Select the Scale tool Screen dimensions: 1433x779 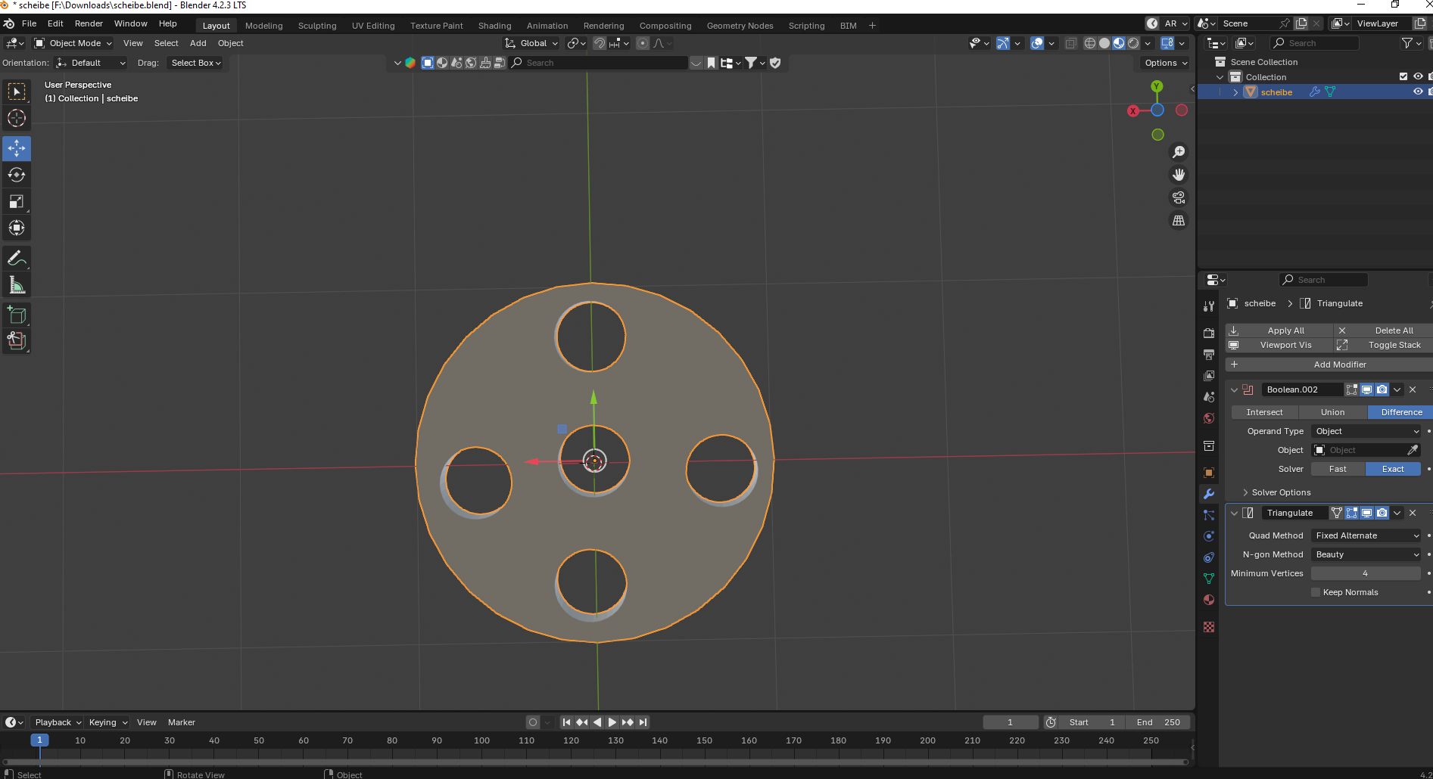[17, 201]
